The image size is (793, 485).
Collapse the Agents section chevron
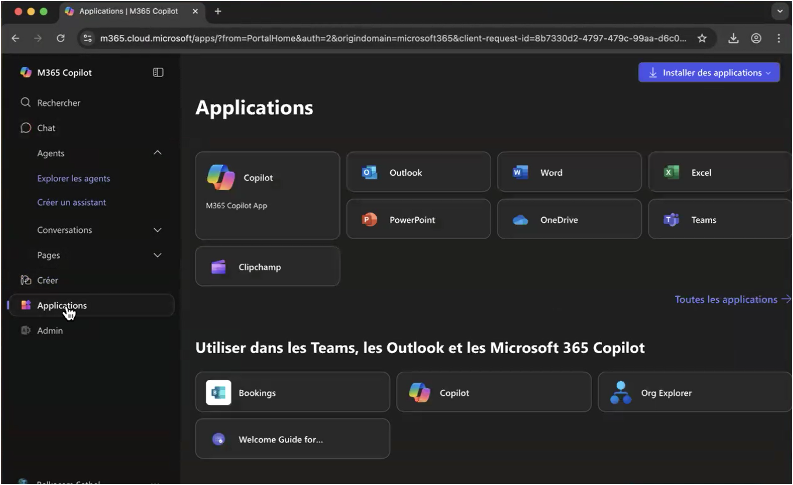tap(157, 153)
